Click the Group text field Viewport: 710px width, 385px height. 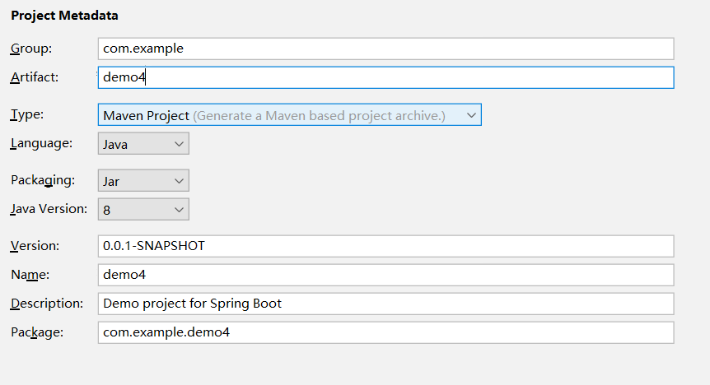pos(385,49)
